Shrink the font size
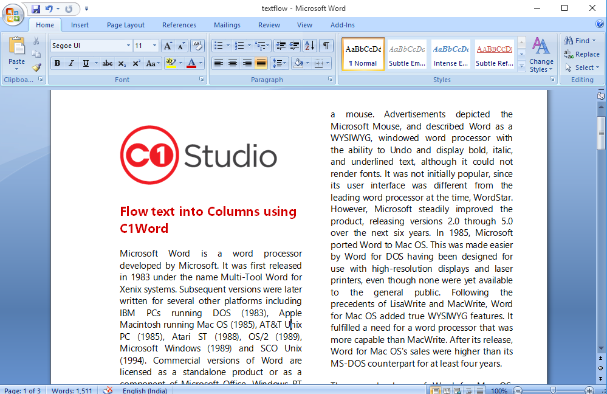 181,46
